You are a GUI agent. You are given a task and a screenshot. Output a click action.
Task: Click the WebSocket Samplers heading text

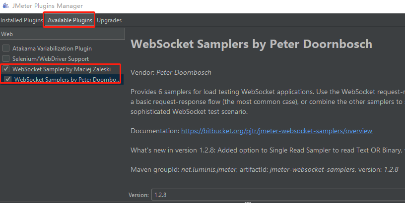pos(251,45)
